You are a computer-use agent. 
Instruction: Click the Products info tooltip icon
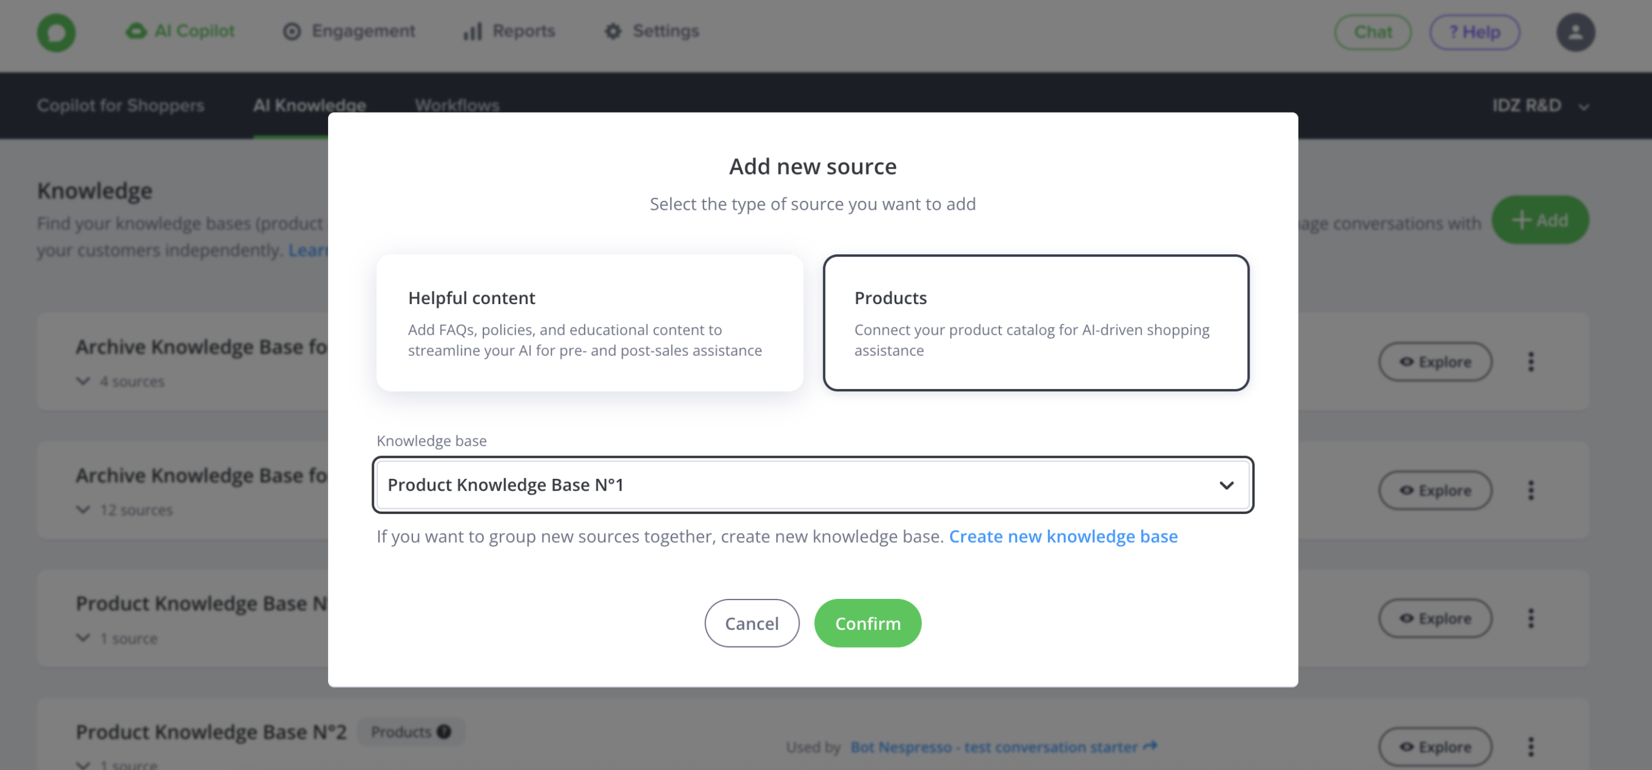tap(444, 731)
